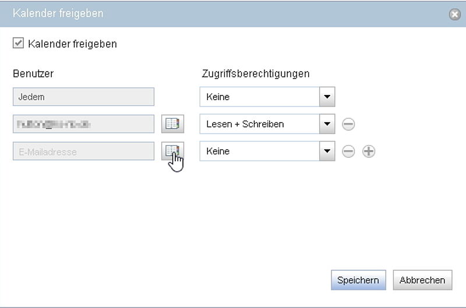Remove the Lesen + Schreiben user row
The width and height of the screenshot is (466, 308).
tap(348, 124)
